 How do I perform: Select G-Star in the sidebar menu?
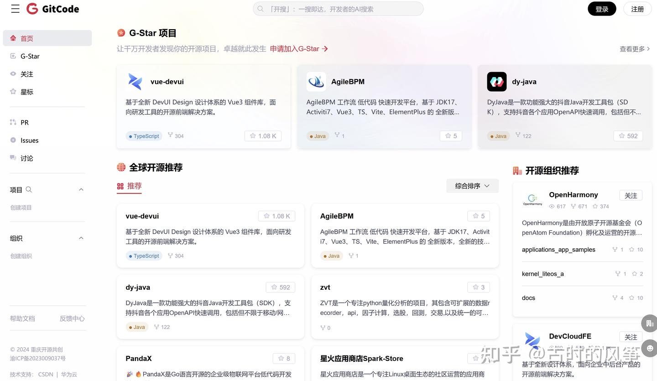[30, 56]
